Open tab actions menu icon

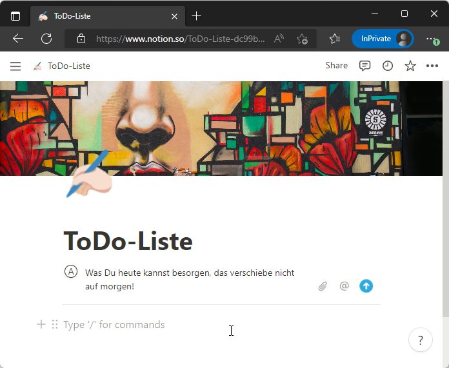click(15, 16)
